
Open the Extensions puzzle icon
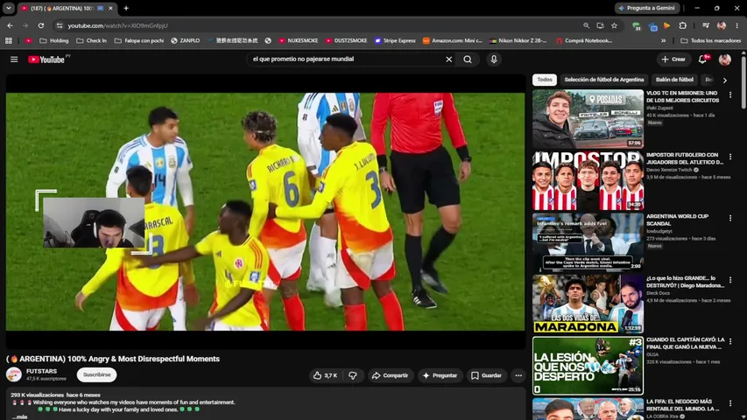pos(683,25)
